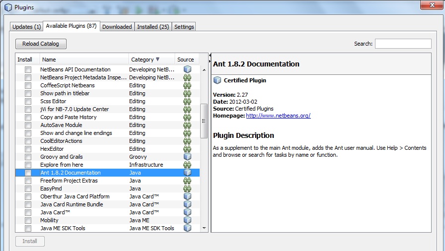Click the disabled Install button

[x=30, y=241]
